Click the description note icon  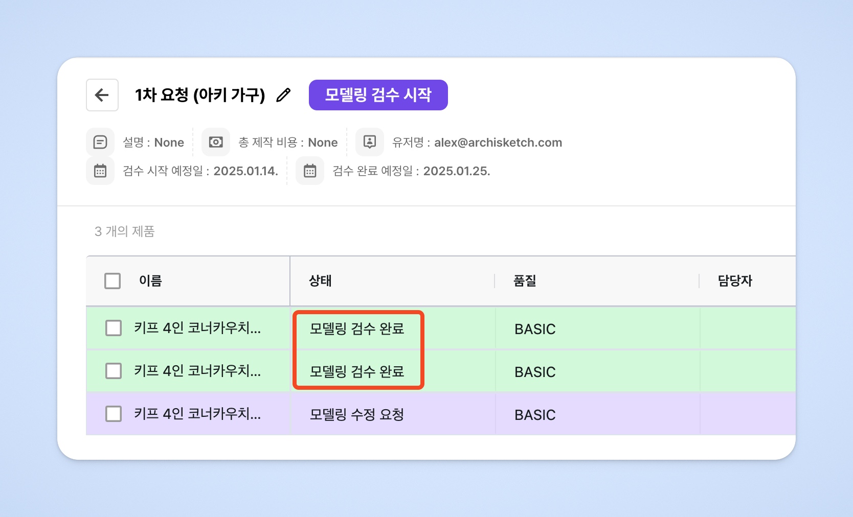tap(100, 142)
